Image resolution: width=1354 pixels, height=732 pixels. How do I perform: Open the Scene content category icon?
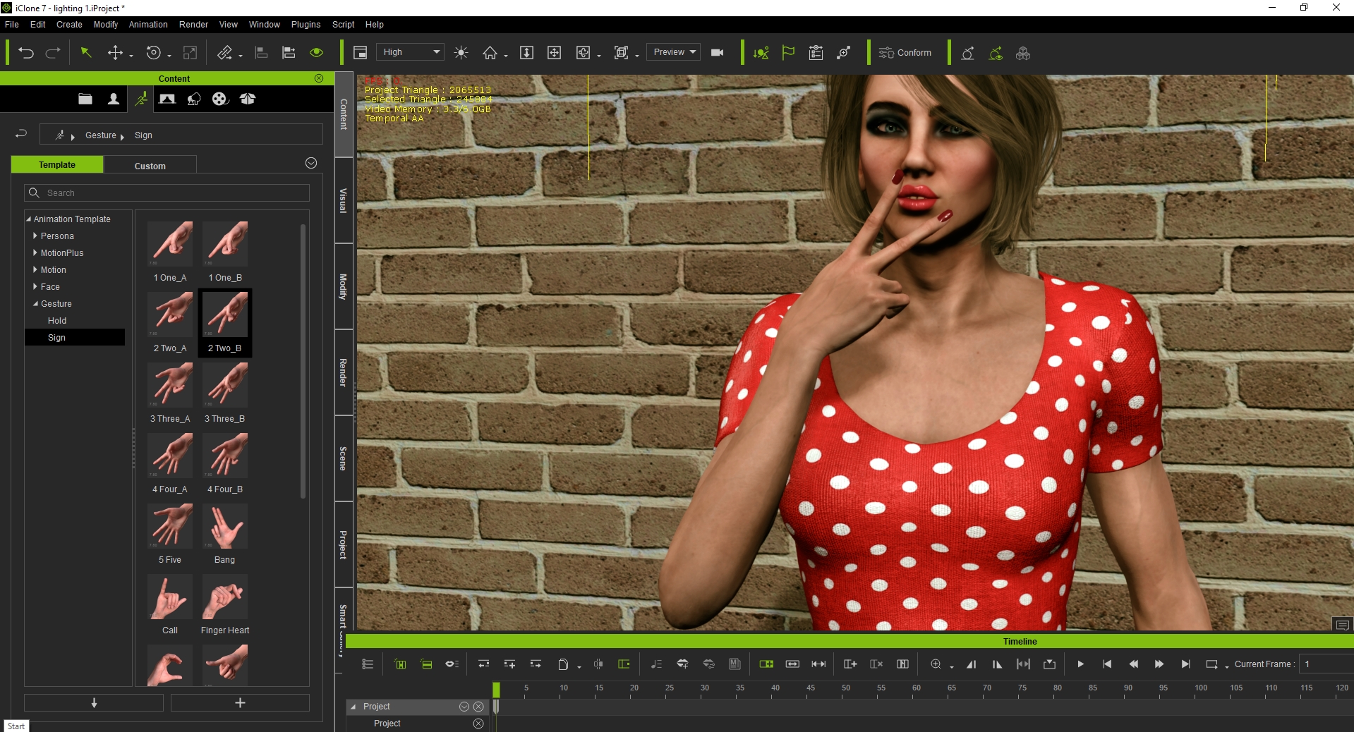click(167, 99)
